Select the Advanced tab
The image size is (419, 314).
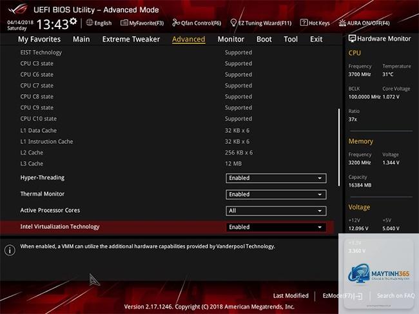[189, 39]
